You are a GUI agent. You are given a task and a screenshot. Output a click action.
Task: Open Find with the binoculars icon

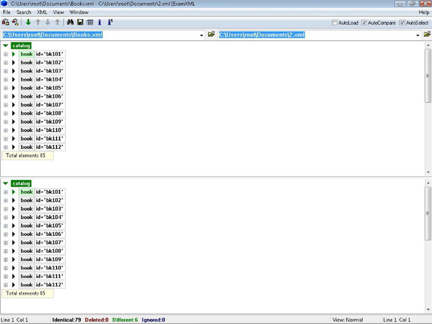pos(70,22)
